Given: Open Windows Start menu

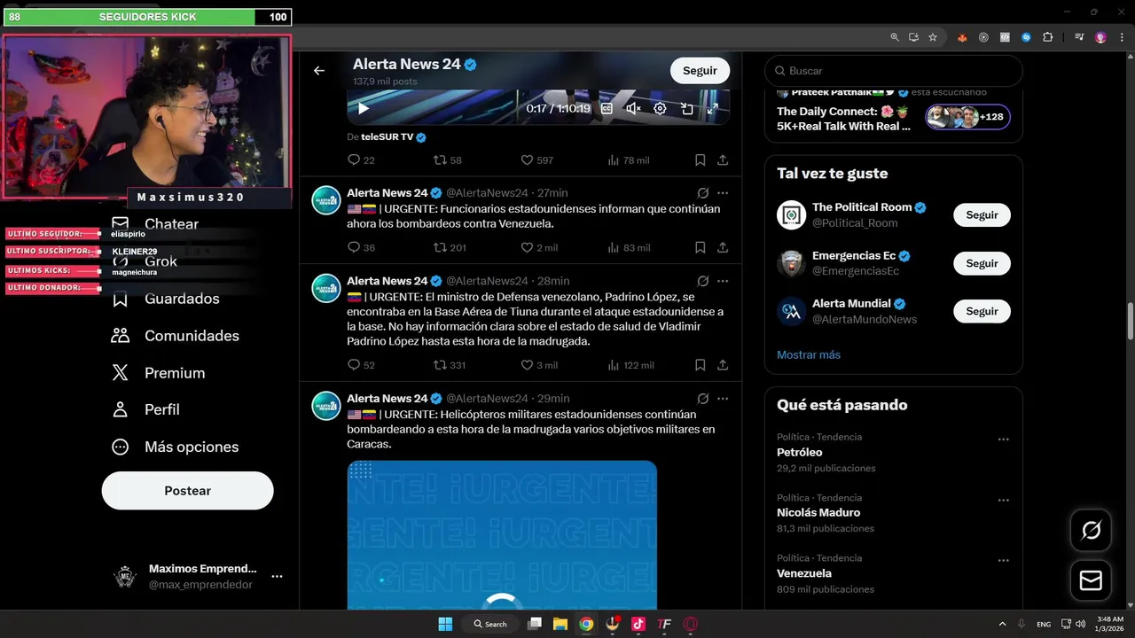Looking at the screenshot, I should pyautogui.click(x=445, y=624).
